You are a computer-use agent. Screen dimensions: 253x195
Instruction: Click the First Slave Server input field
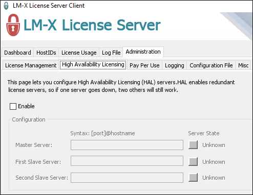(x=127, y=161)
